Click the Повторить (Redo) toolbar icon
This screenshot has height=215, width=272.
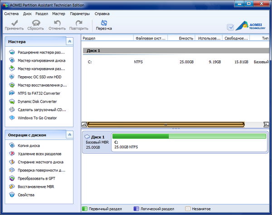(x=78, y=24)
